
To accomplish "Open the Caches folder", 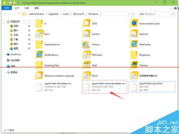I will point(91,34).
